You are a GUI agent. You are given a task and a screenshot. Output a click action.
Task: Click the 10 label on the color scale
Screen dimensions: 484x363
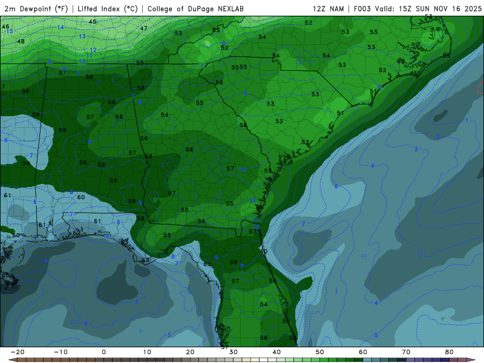point(147,352)
